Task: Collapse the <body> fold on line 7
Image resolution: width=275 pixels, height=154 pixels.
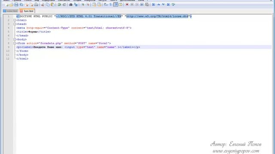Action: point(15,39)
